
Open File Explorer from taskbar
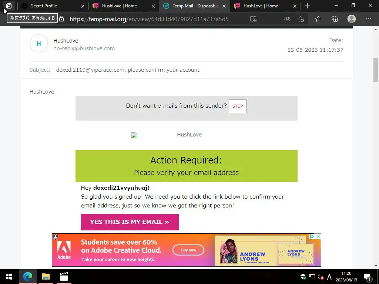(x=46, y=277)
